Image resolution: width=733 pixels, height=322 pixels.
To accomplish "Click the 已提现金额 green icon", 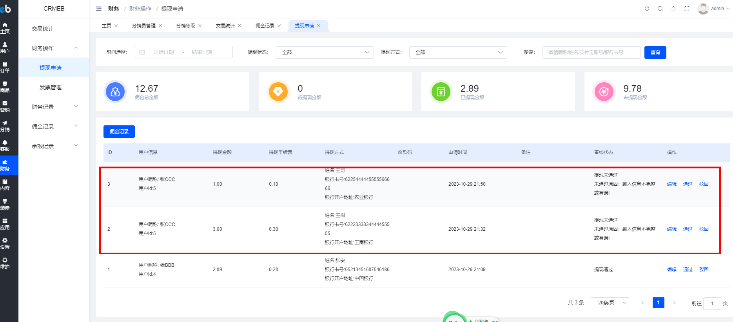I will coord(441,92).
